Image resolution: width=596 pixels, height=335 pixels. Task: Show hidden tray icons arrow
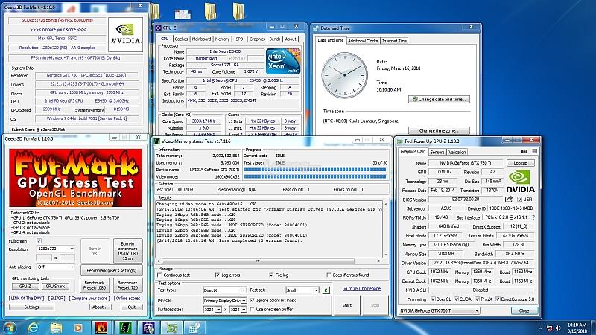pos(540,328)
